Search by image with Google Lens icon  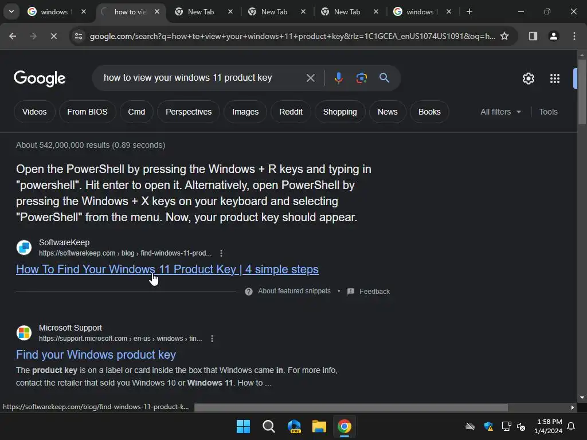click(x=361, y=78)
